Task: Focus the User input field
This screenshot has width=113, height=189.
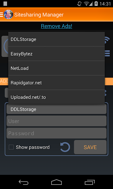Action: 56,121
